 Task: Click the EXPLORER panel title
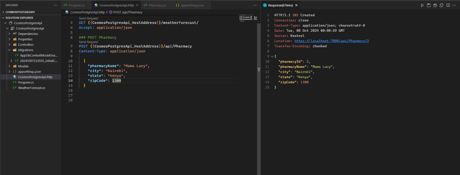[x=12, y=5]
